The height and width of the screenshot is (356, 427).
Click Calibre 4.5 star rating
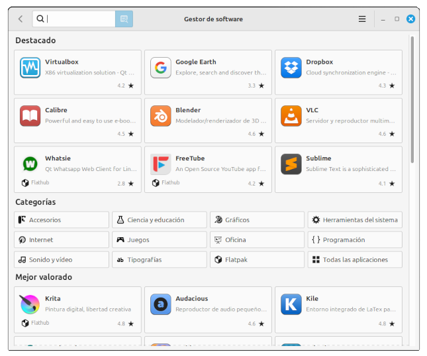126,134
